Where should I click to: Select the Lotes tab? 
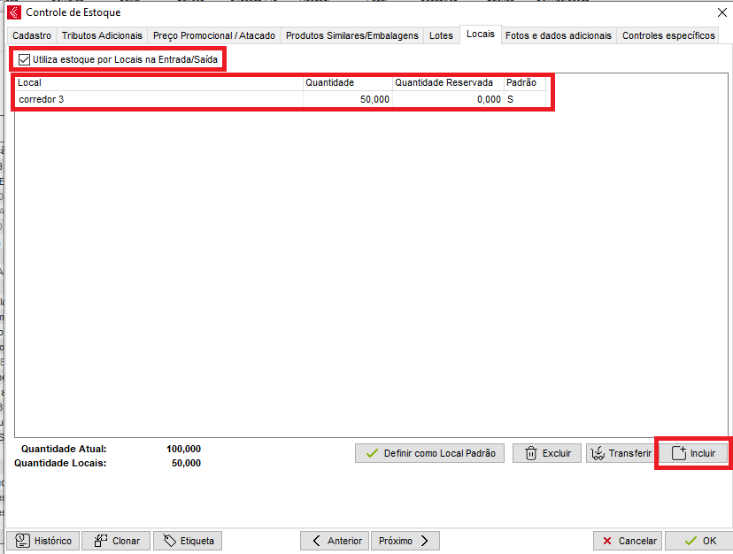pos(441,35)
